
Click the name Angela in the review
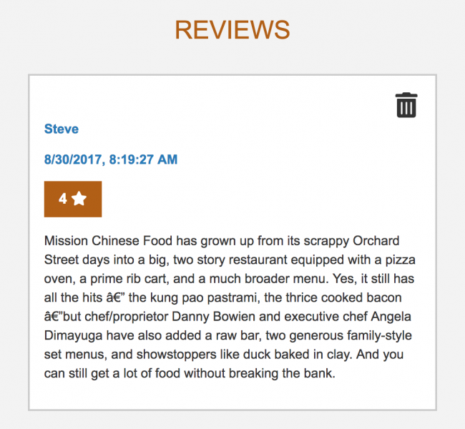point(391,317)
